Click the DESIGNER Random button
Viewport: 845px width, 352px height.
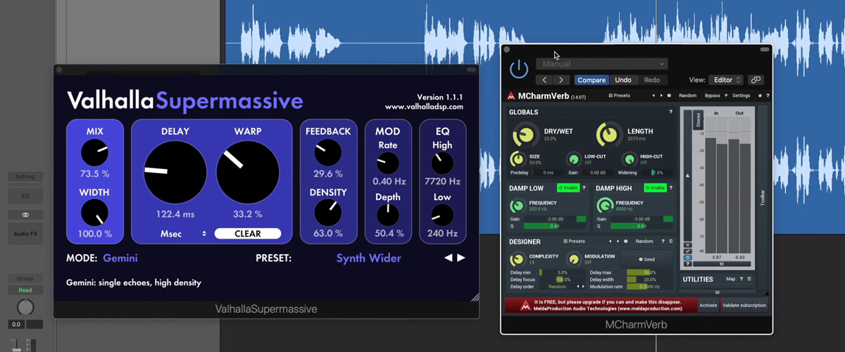click(x=644, y=241)
